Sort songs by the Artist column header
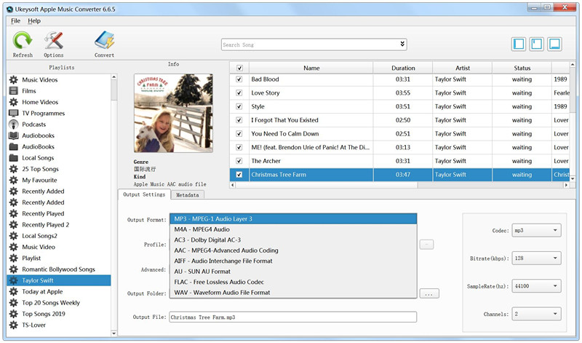 pos(463,68)
